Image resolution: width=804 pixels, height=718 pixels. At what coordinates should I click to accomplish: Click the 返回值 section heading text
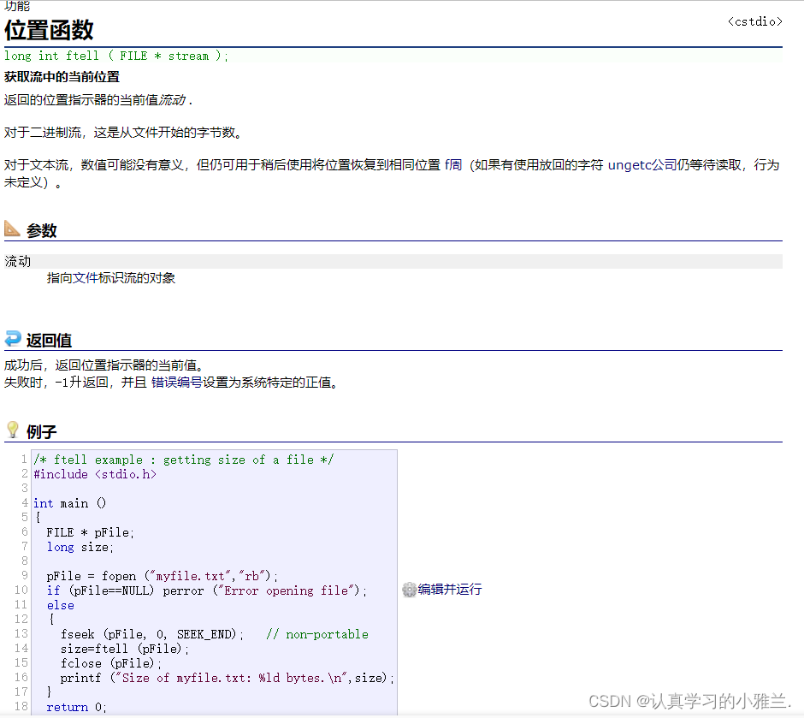(x=49, y=341)
